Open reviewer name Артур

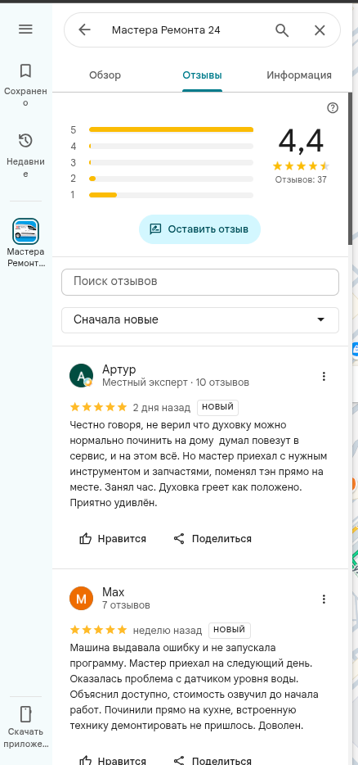(x=119, y=369)
